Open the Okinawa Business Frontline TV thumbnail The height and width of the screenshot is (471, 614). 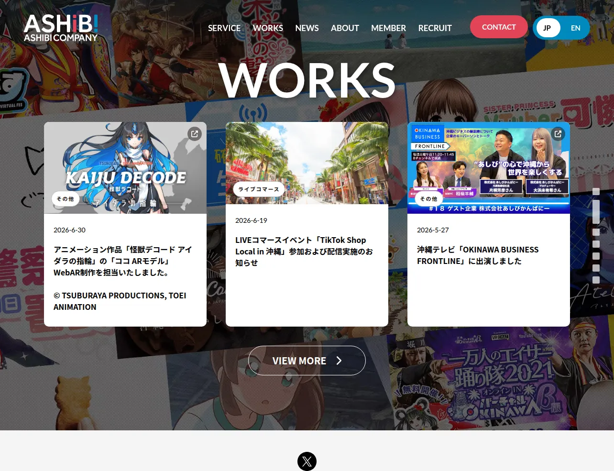tap(489, 168)
